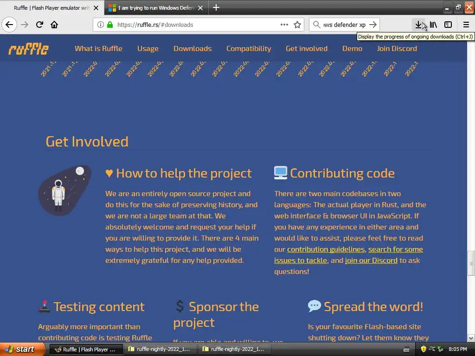Image resolution: width=475 pixels, height=356 pixels.
Task: Click the system clock showing 8:05 PM
Action: point(458,349)
